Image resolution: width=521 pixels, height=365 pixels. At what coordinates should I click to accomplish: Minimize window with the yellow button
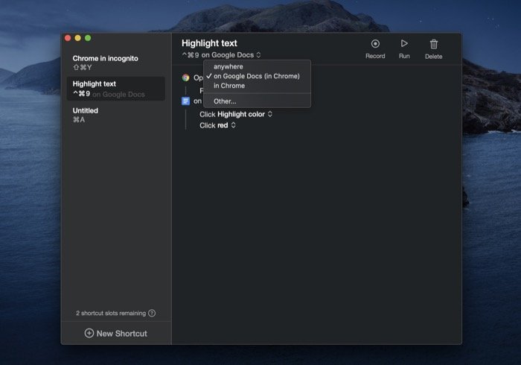(x=77, y=38)
